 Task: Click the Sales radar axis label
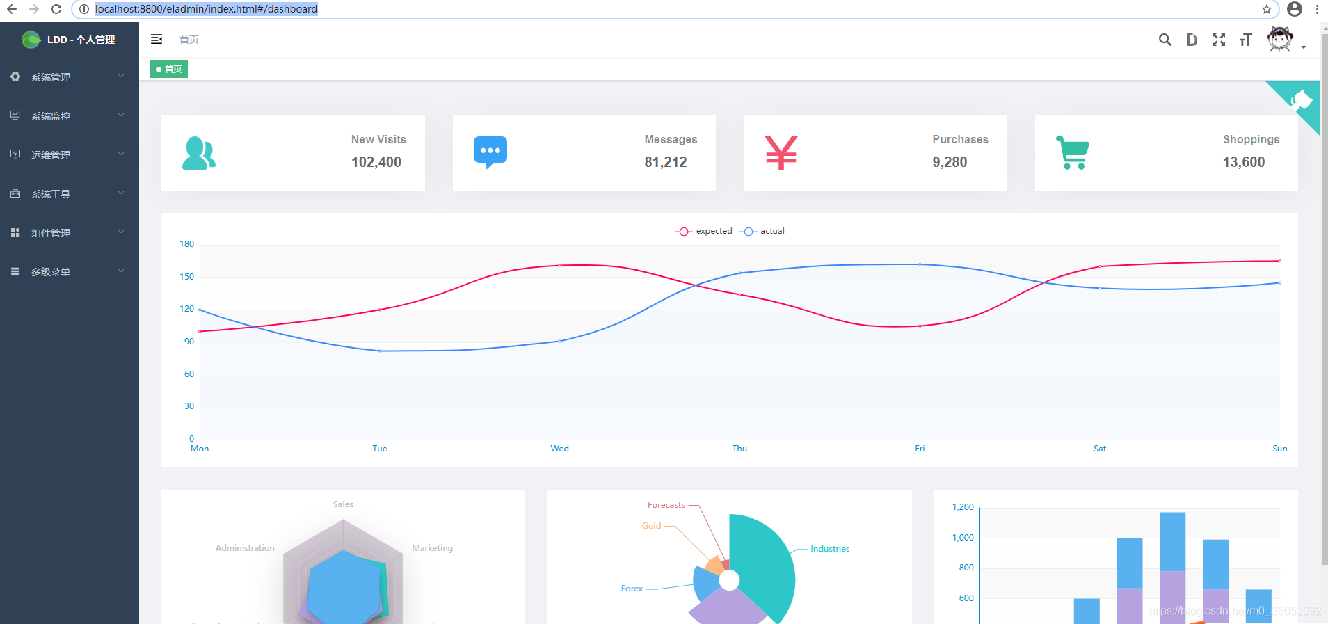coord(343,504)
